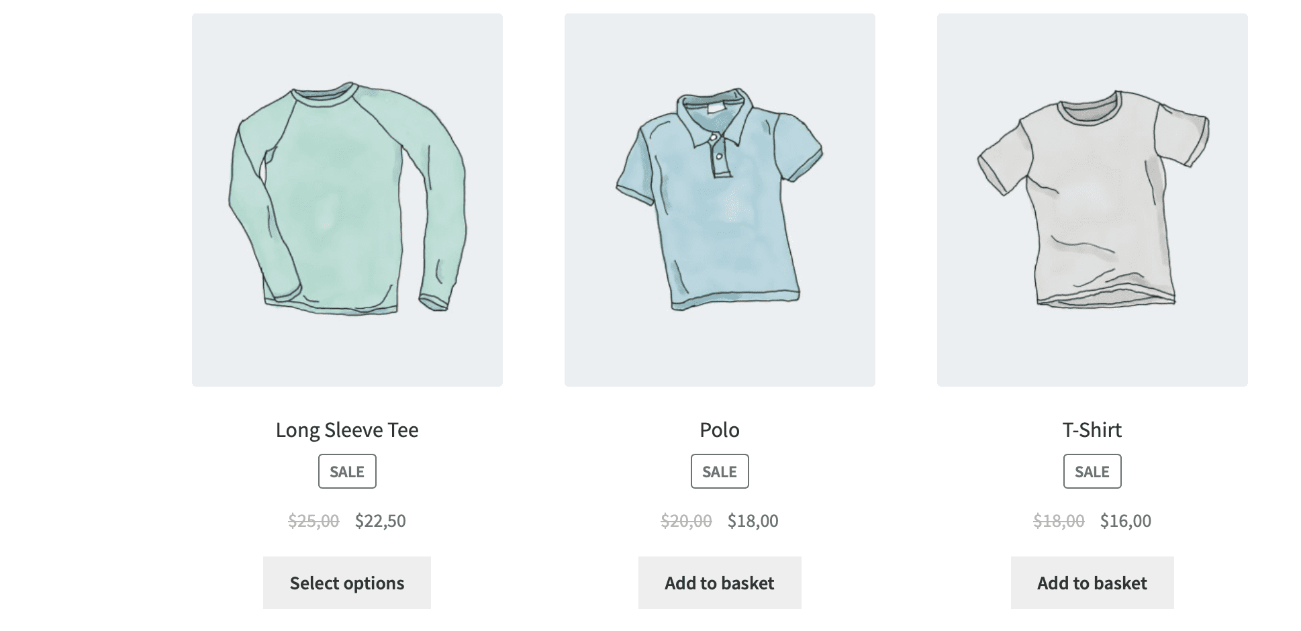Open the grey T-Shirt product image
This screenshot has height=631, width=1301.
pyautogui.click(x=1092, y=200)
